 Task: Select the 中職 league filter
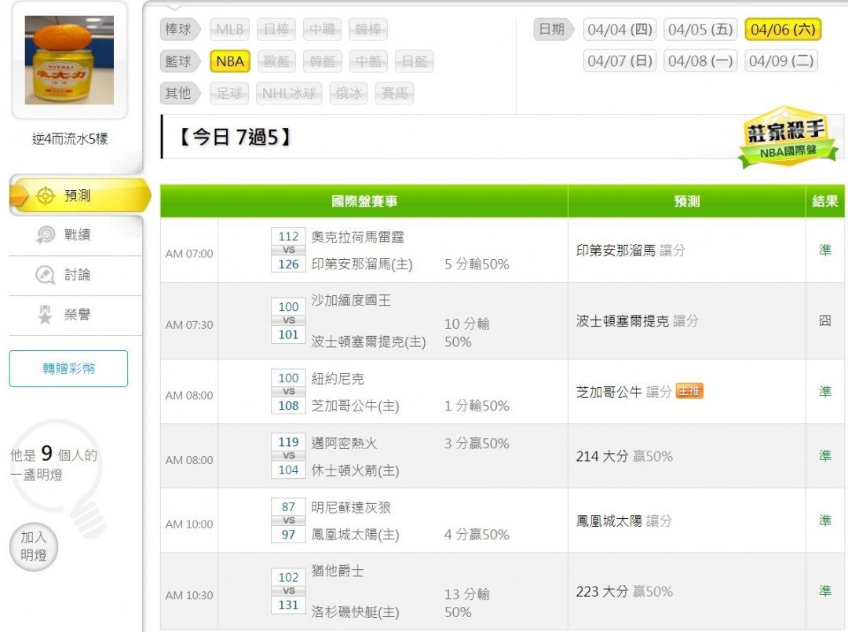(x=323, y=29)
